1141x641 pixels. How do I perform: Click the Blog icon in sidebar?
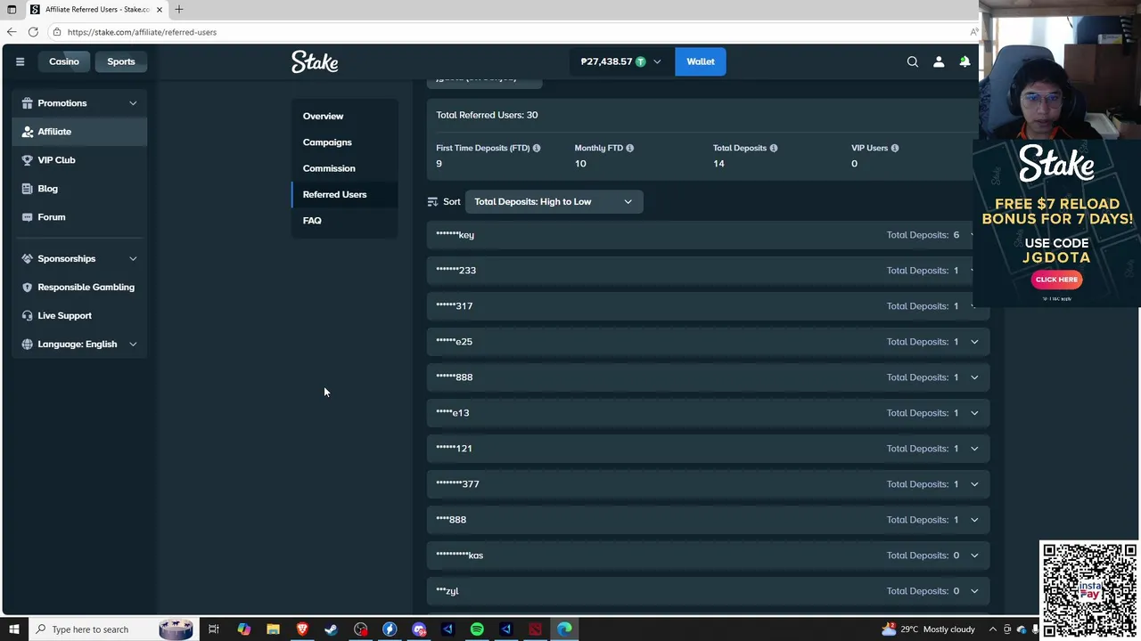click(x=27, y=189)
